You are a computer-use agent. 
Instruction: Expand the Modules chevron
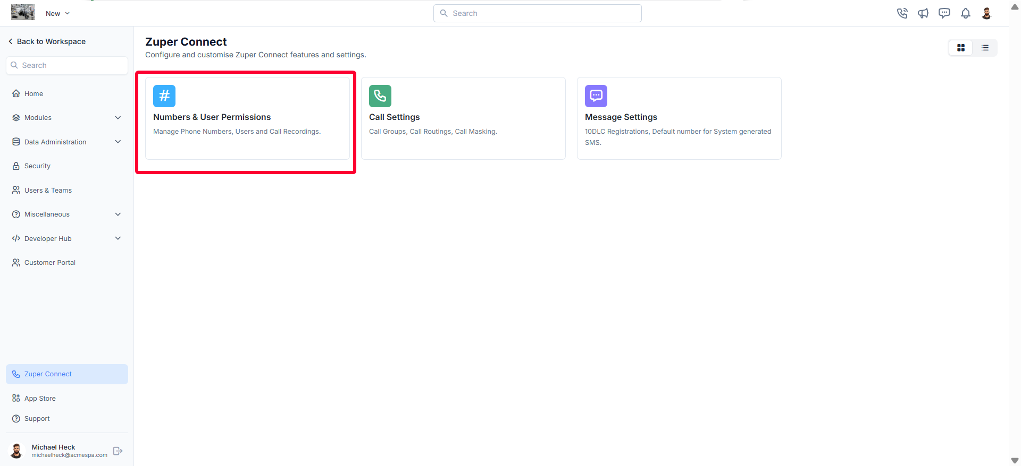click(x=118, y=118)
